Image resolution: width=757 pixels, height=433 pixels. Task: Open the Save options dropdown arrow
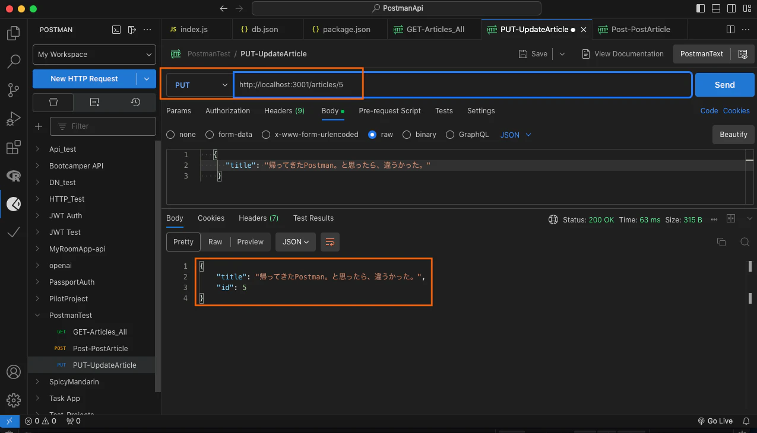(562, 54)
